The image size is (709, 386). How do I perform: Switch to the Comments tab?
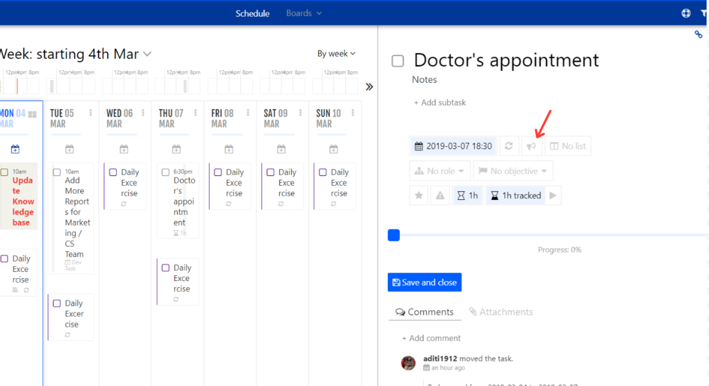(x=425, y=312)
